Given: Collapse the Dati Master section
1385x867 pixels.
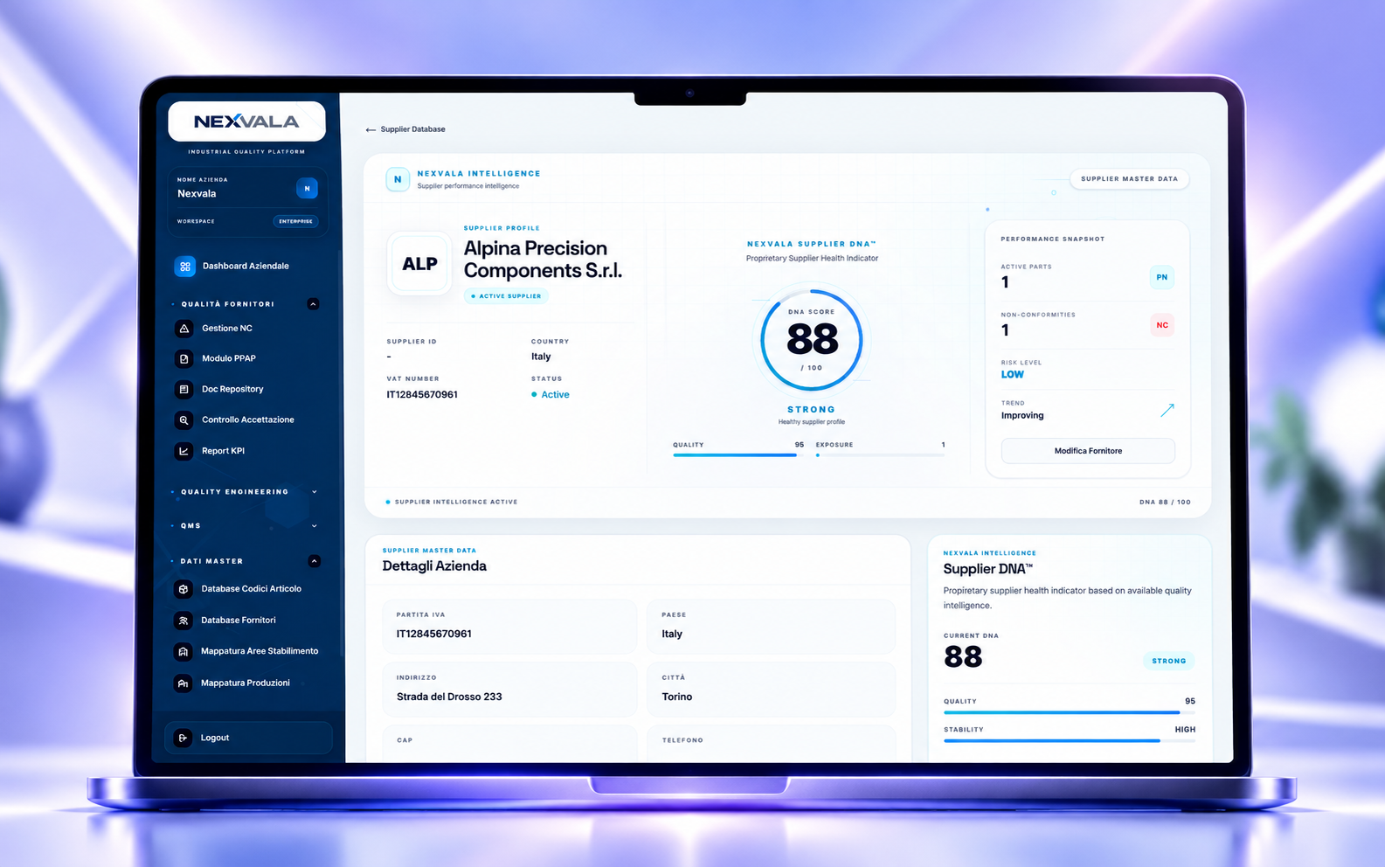Looking at the screenshot, I should pos(315,561).
